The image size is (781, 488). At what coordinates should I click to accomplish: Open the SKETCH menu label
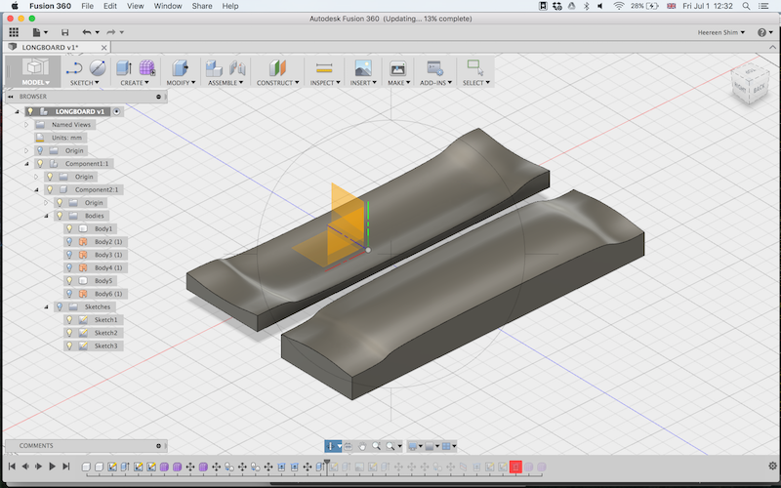click(84, 83)
